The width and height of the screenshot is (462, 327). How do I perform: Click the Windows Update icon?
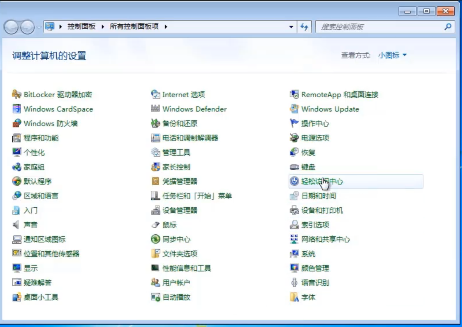click(x=294, y=109)
